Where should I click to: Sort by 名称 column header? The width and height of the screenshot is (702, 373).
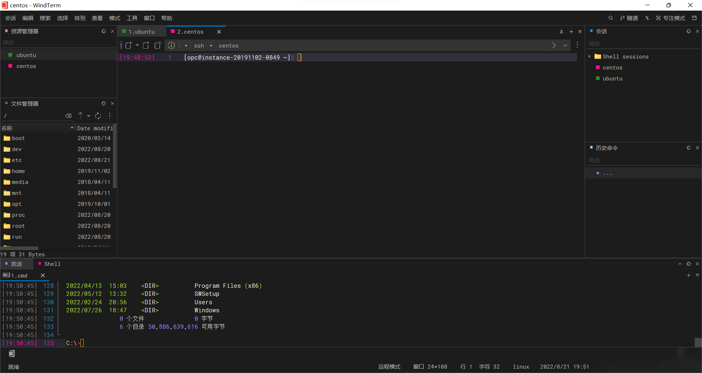coord(37,128)
